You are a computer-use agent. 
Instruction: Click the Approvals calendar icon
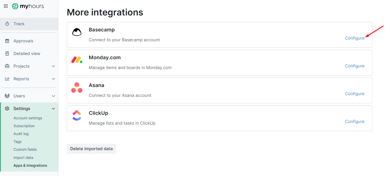coord(7,41)
